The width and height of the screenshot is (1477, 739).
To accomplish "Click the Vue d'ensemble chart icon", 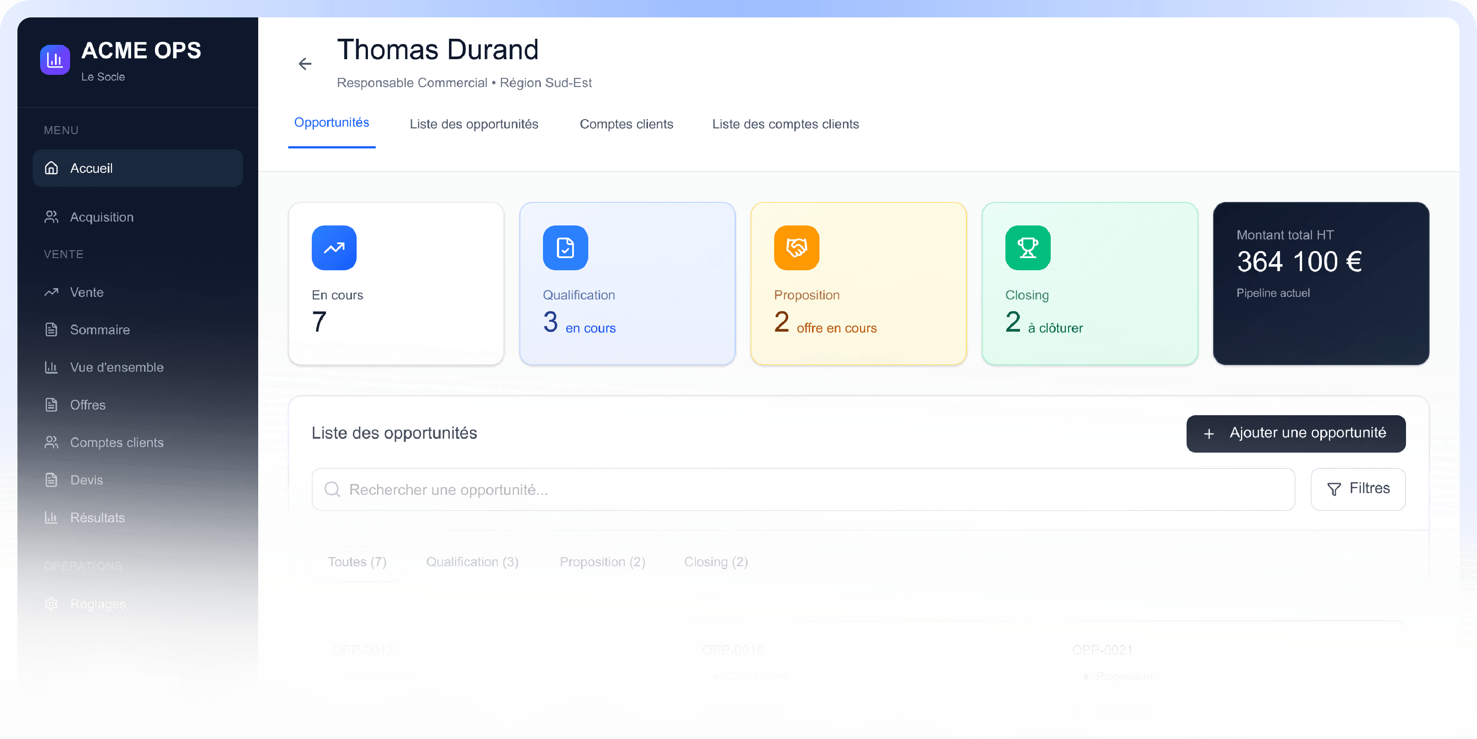I will click(x=52, y=367).
